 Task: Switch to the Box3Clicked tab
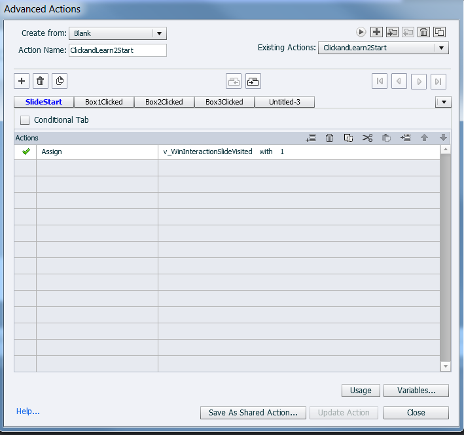point(224,102)
